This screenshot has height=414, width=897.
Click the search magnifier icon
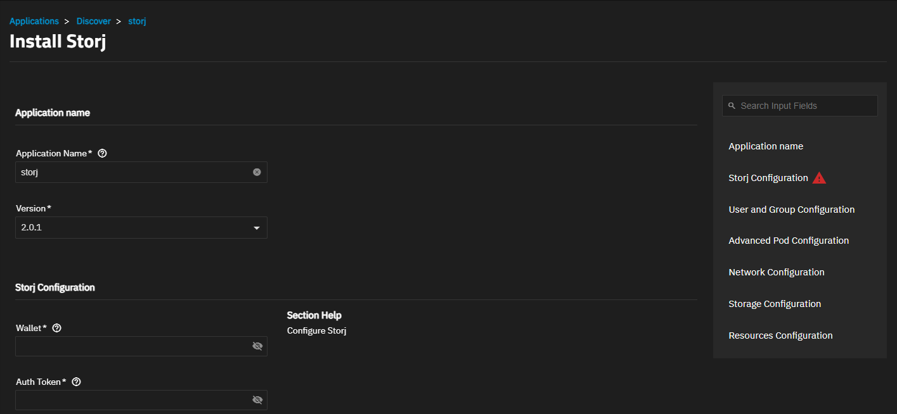click(732, 106)
